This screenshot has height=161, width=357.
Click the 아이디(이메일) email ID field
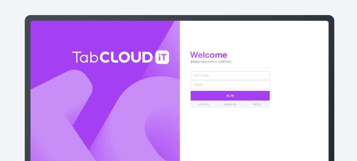230,76
